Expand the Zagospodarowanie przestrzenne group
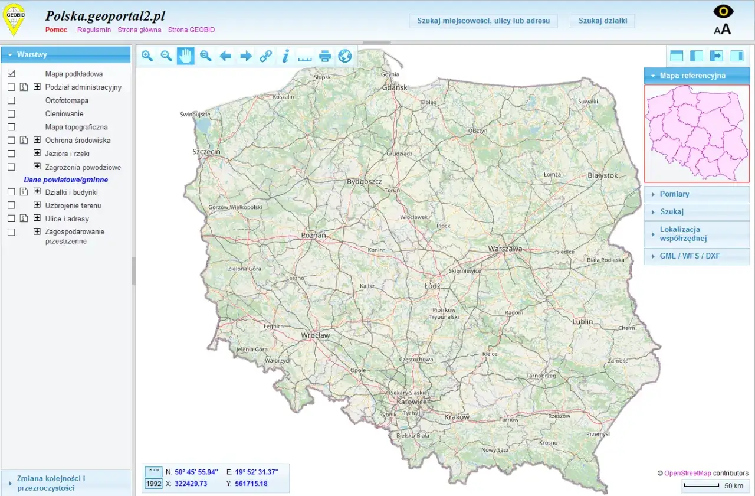Viewport: 755px width, 496px height. point(37,231)
